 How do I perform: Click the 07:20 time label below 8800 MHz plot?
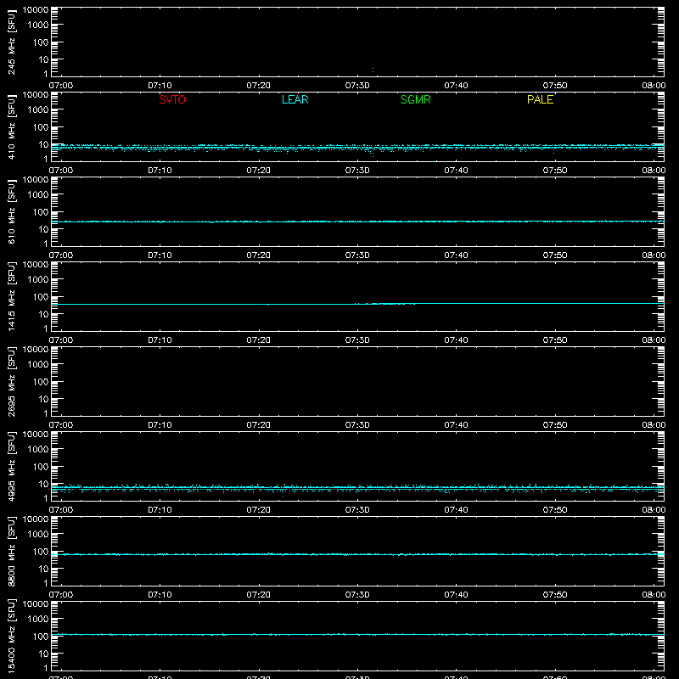tap(259, 595)
